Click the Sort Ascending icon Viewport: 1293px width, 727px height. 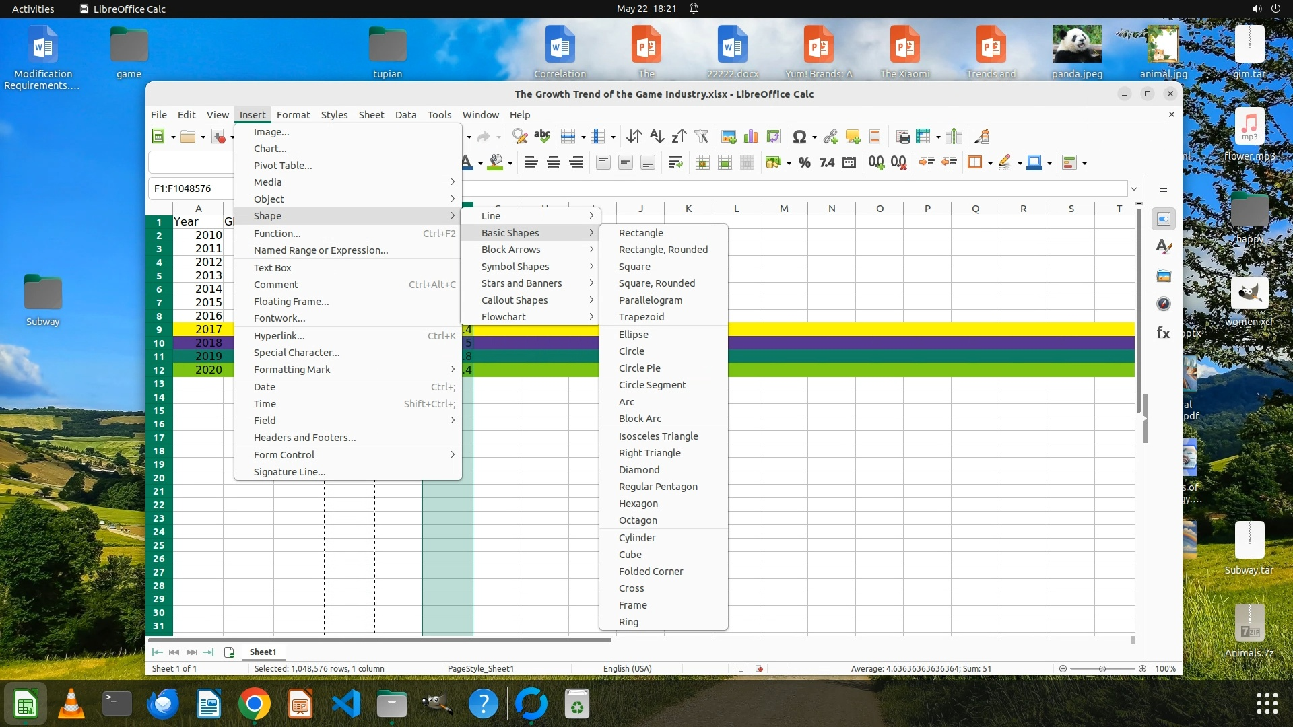(657, 137)
